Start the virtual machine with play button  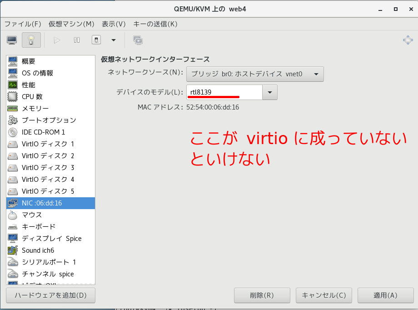[x=57, y=40]
